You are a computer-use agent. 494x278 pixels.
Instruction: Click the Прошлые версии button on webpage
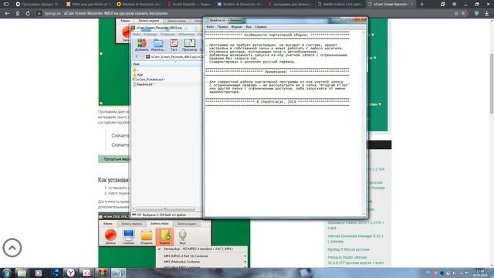pos(114,159)
